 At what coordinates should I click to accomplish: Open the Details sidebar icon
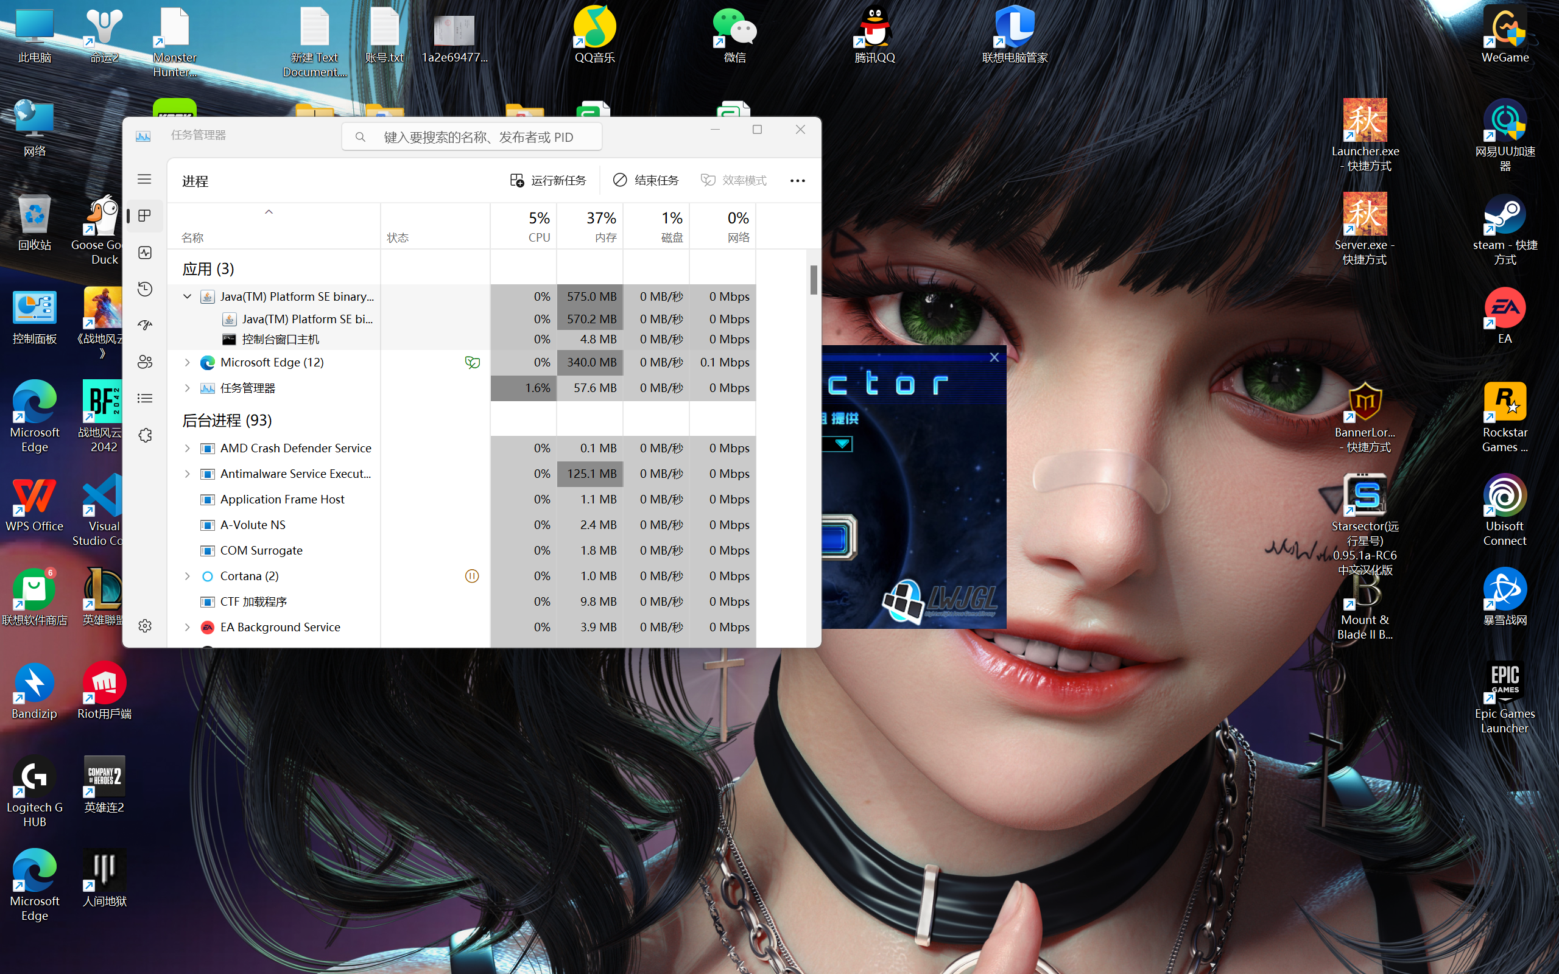click(x=145, y=399)
